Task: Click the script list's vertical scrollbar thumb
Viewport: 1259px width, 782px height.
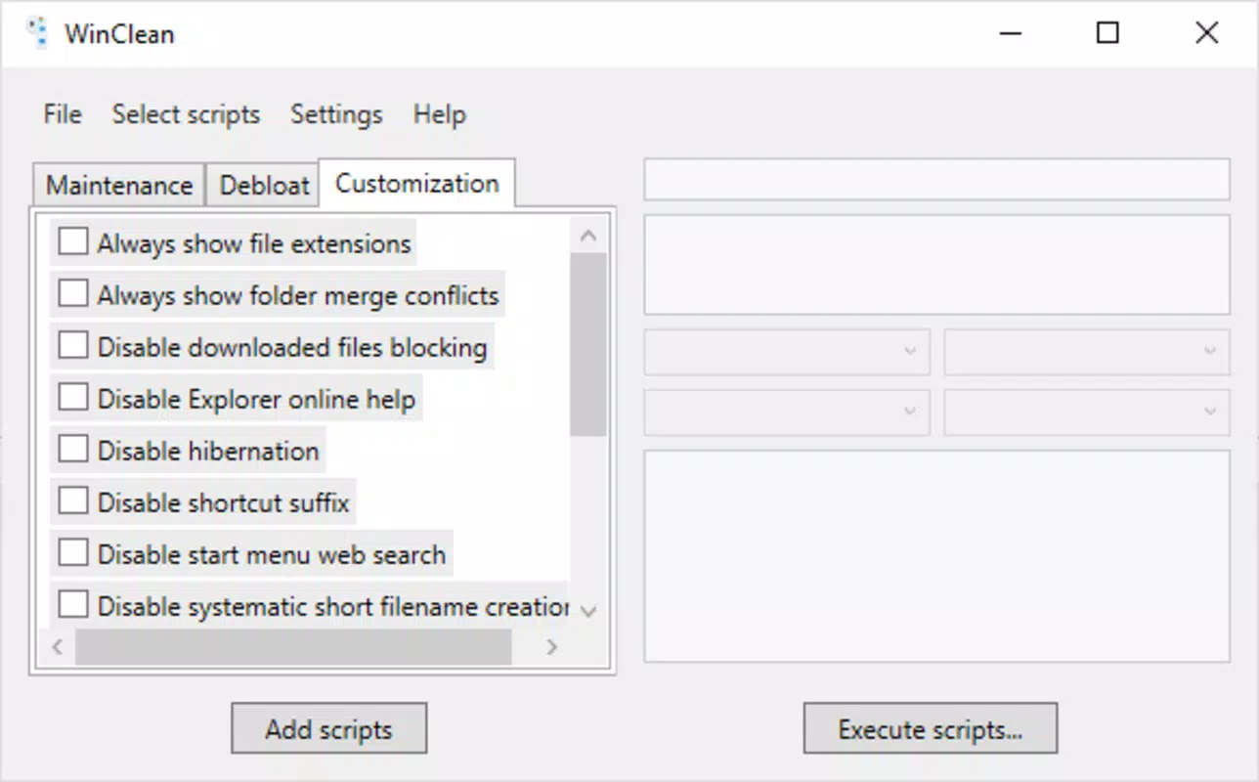Action: click(588, 344)
